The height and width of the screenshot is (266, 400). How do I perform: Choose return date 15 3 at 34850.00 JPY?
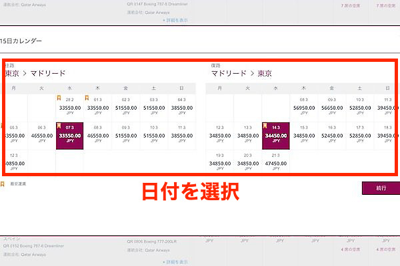(304, 136)
